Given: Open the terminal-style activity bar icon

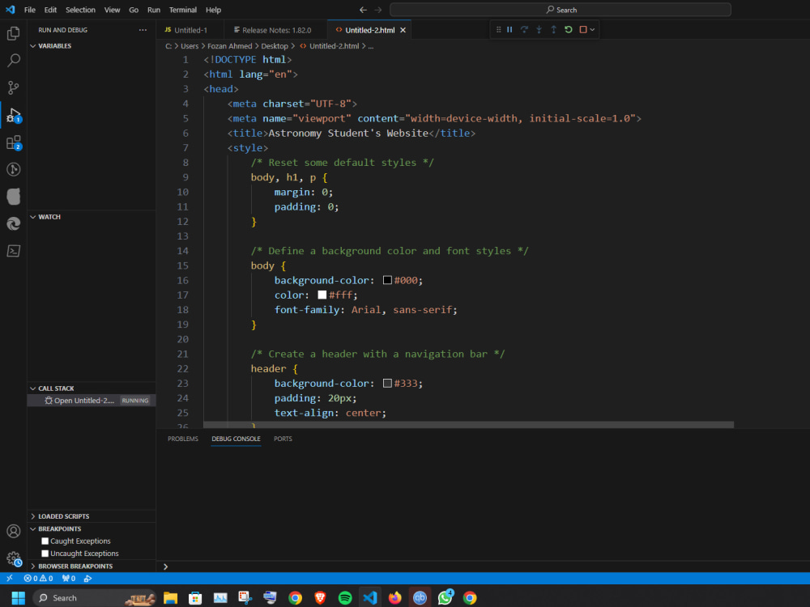Looking at the screenshot, I should click(14, 251).
